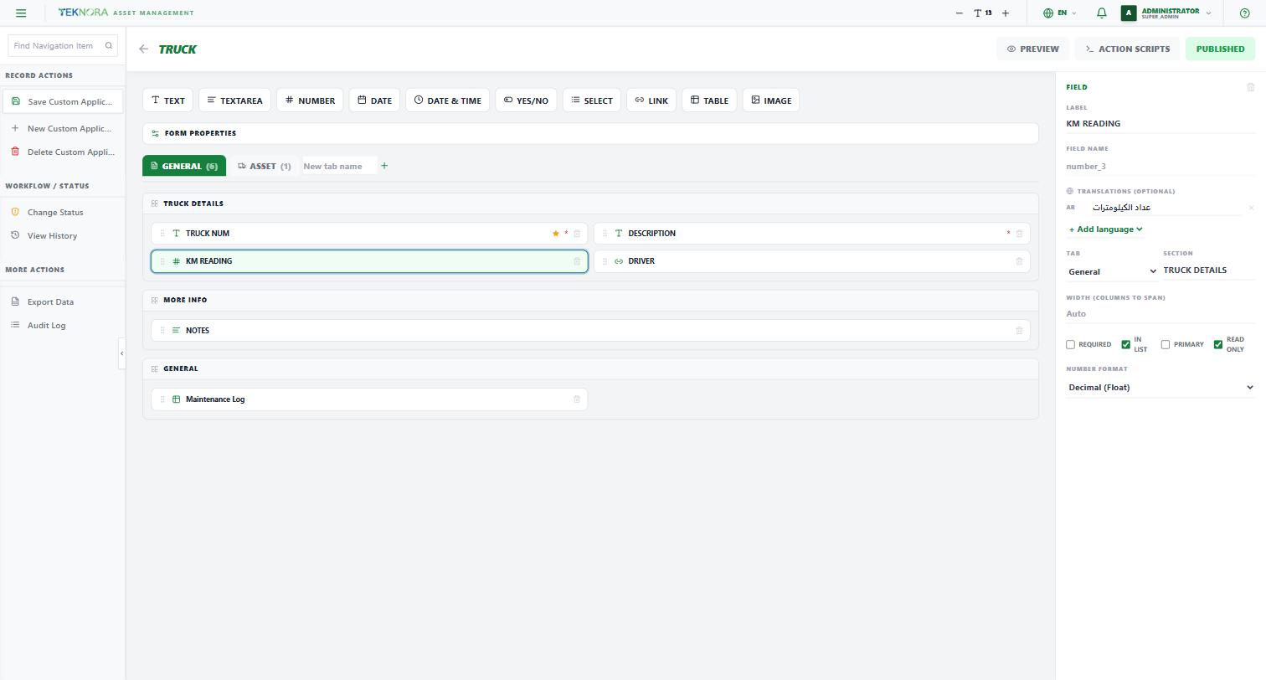Image resolution: width=1266 pixels, height=680 pixels.
Task: Expand the Add language dropdown
Action: click(x=1105, y=229)
